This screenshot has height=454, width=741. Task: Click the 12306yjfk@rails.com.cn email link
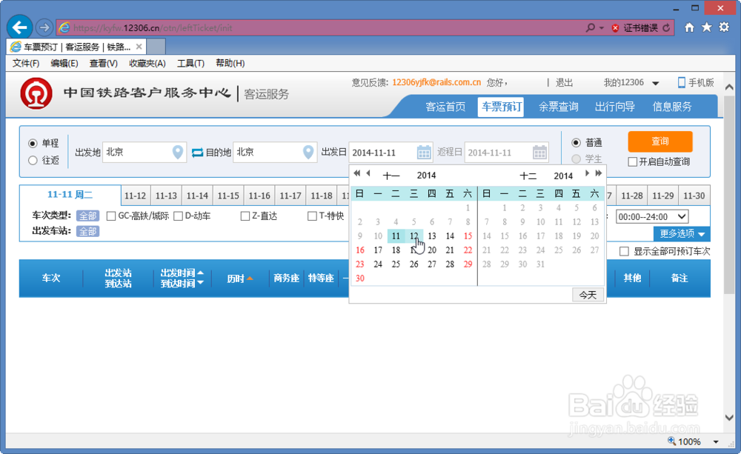point(436,83)
